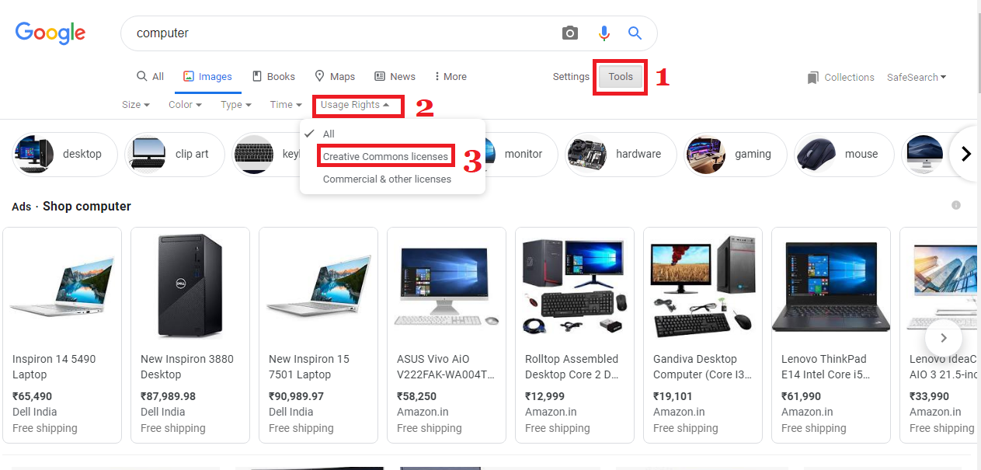Open New Inspiron 15 7501 Laptop image
The width and height of the screenshot is (981, 470).
tap(318, 286)
